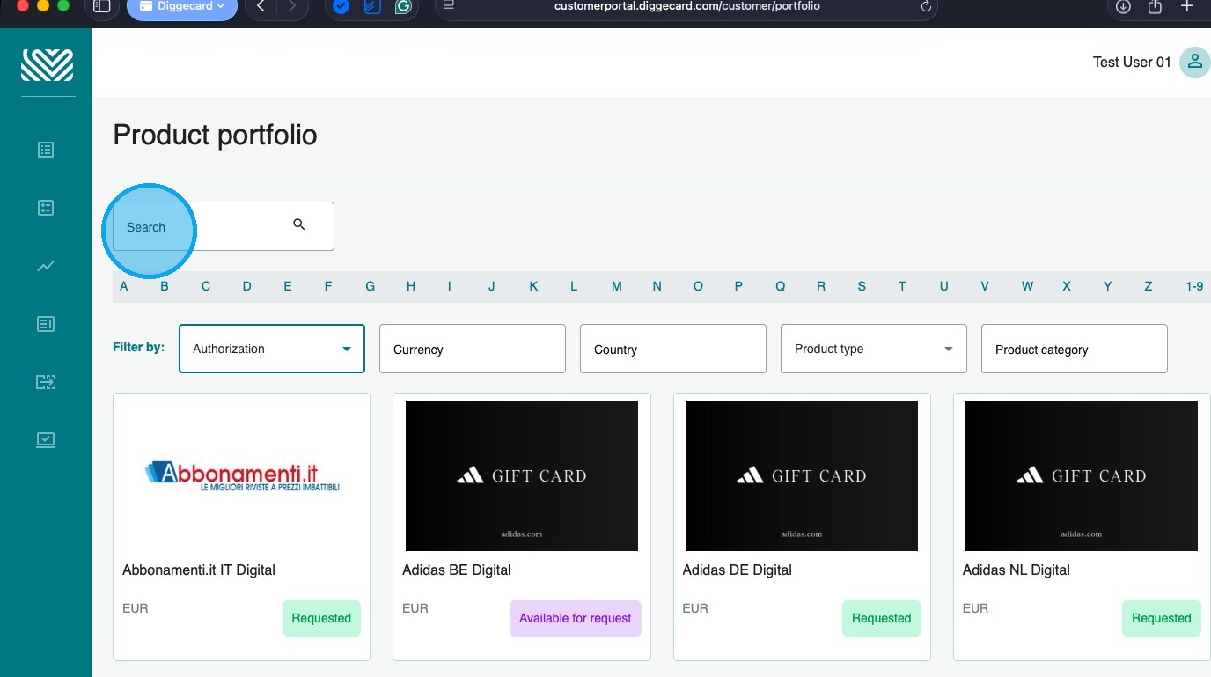Viewport: 1211px width, 677px height.
Task: Click the page reader icon in the address bar
Action: pyautogui.click(x=449, y=6)
